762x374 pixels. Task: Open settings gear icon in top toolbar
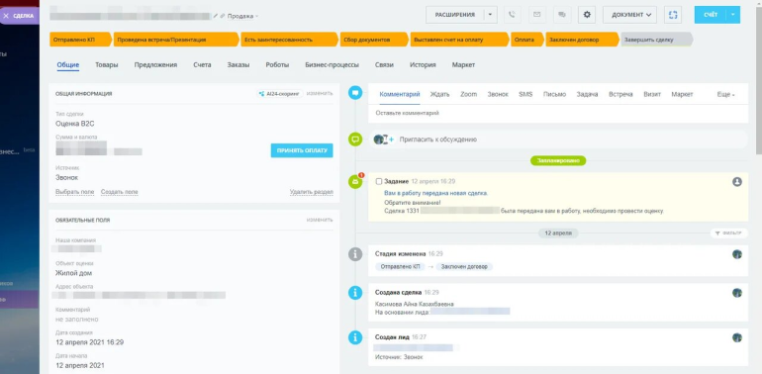tap(587, 15)
